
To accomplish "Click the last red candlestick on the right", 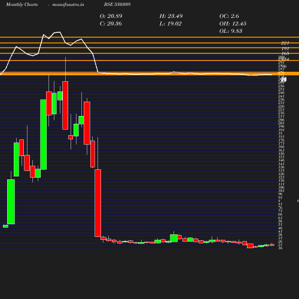I will pos(272,245).
